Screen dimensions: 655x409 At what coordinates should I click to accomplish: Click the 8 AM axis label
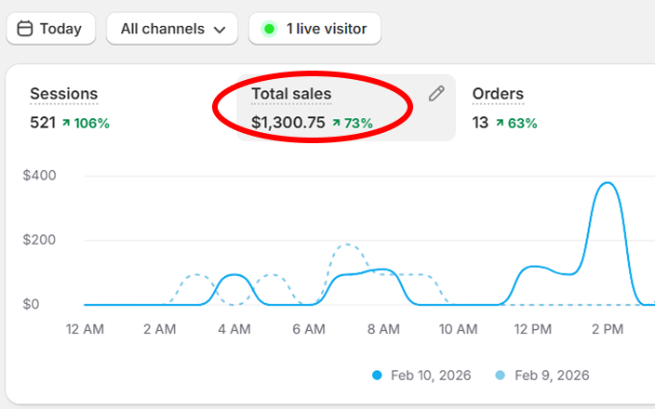tap(383, 329)
